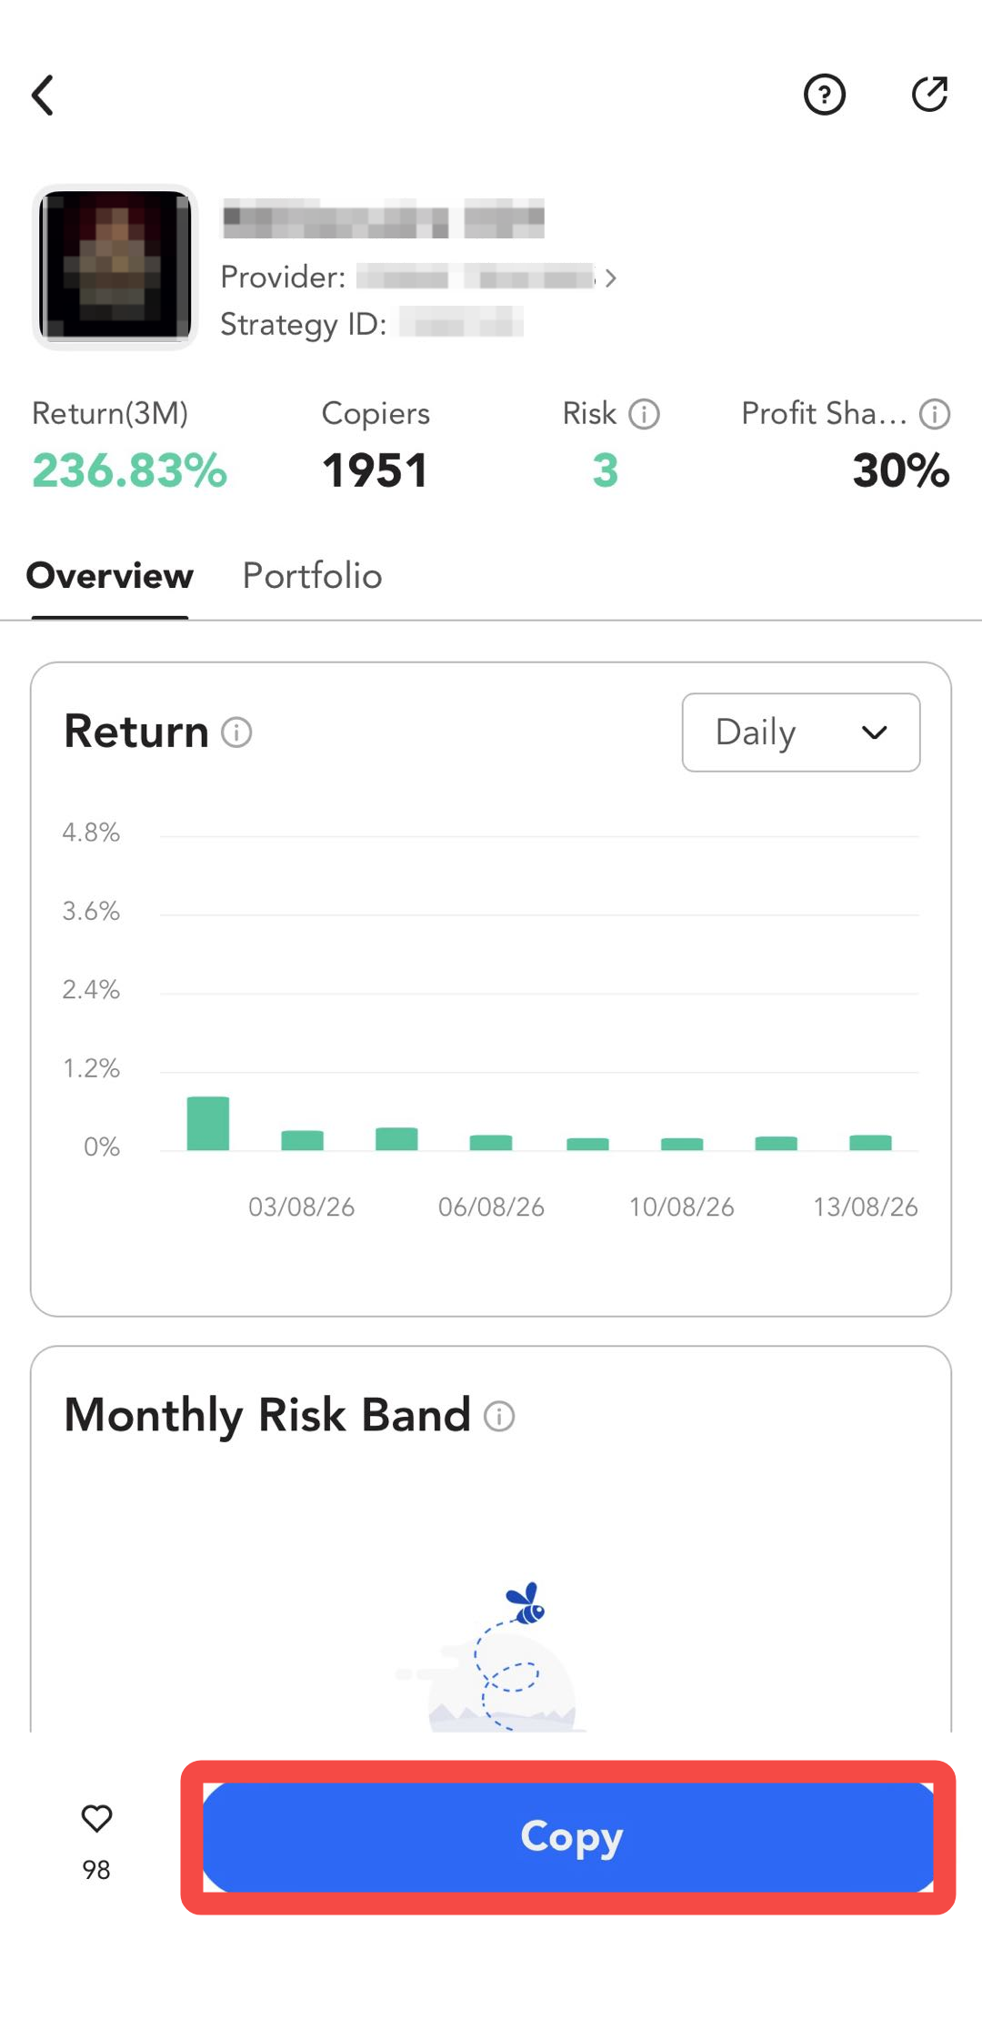Select the tallest first bar in Return chart

(x=208, y=1124)
